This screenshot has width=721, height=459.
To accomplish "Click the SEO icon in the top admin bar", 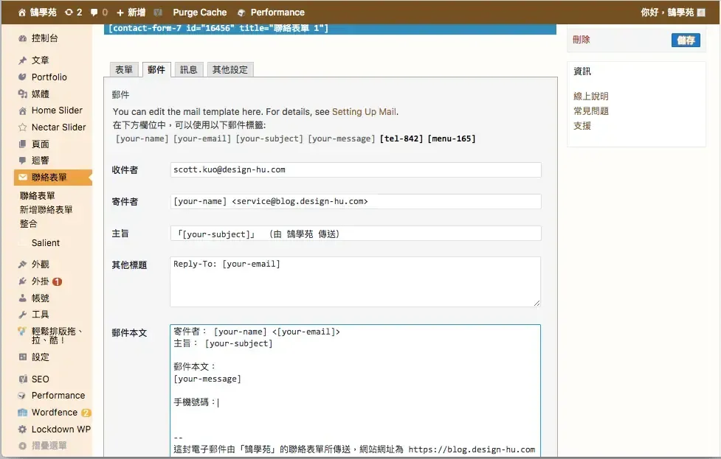I will (x=158, y=13).
